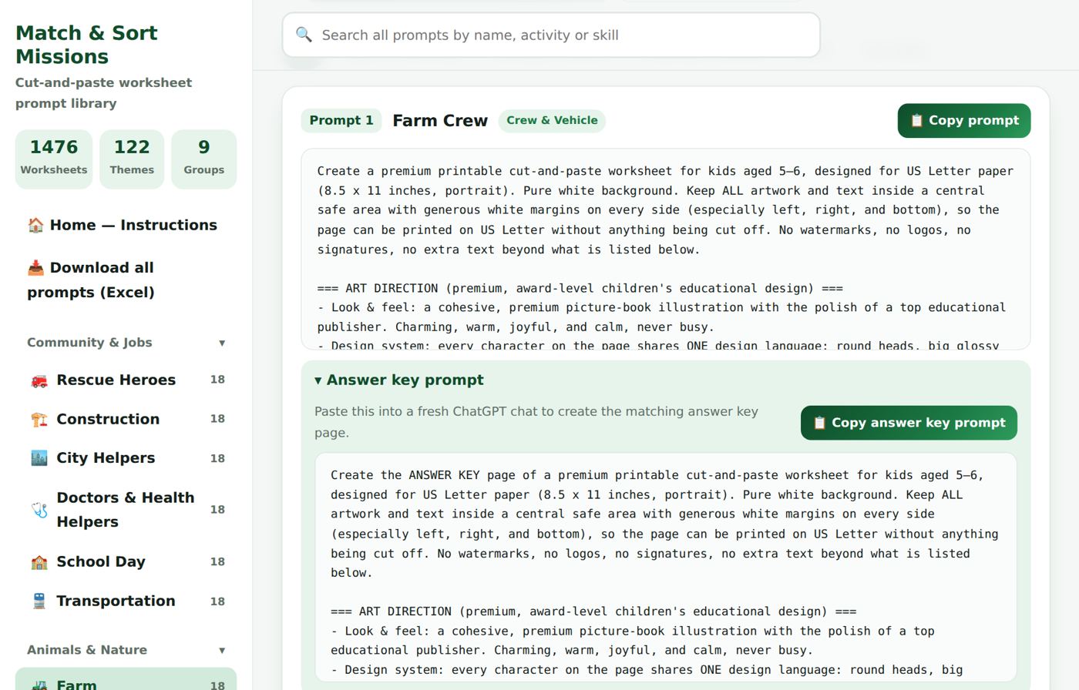
Task: Click the Farm Crew prompt heading
Action: (x=440, y=121)
